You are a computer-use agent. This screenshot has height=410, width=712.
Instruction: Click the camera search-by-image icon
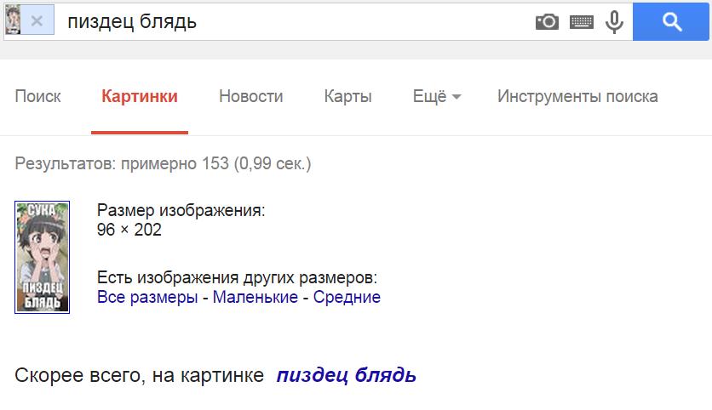coord(547,21)
